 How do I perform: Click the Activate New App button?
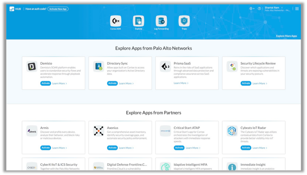coord(58,9)
